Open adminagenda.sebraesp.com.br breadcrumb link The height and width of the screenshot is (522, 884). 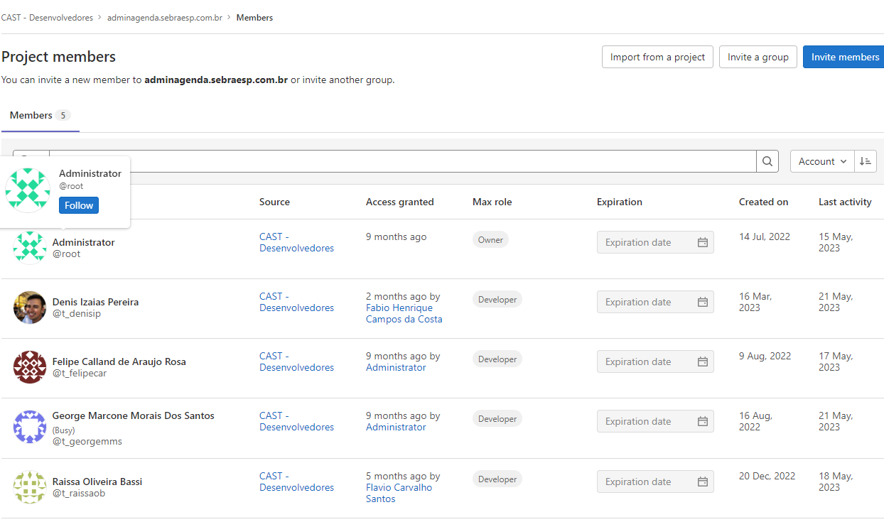(165, 18)
